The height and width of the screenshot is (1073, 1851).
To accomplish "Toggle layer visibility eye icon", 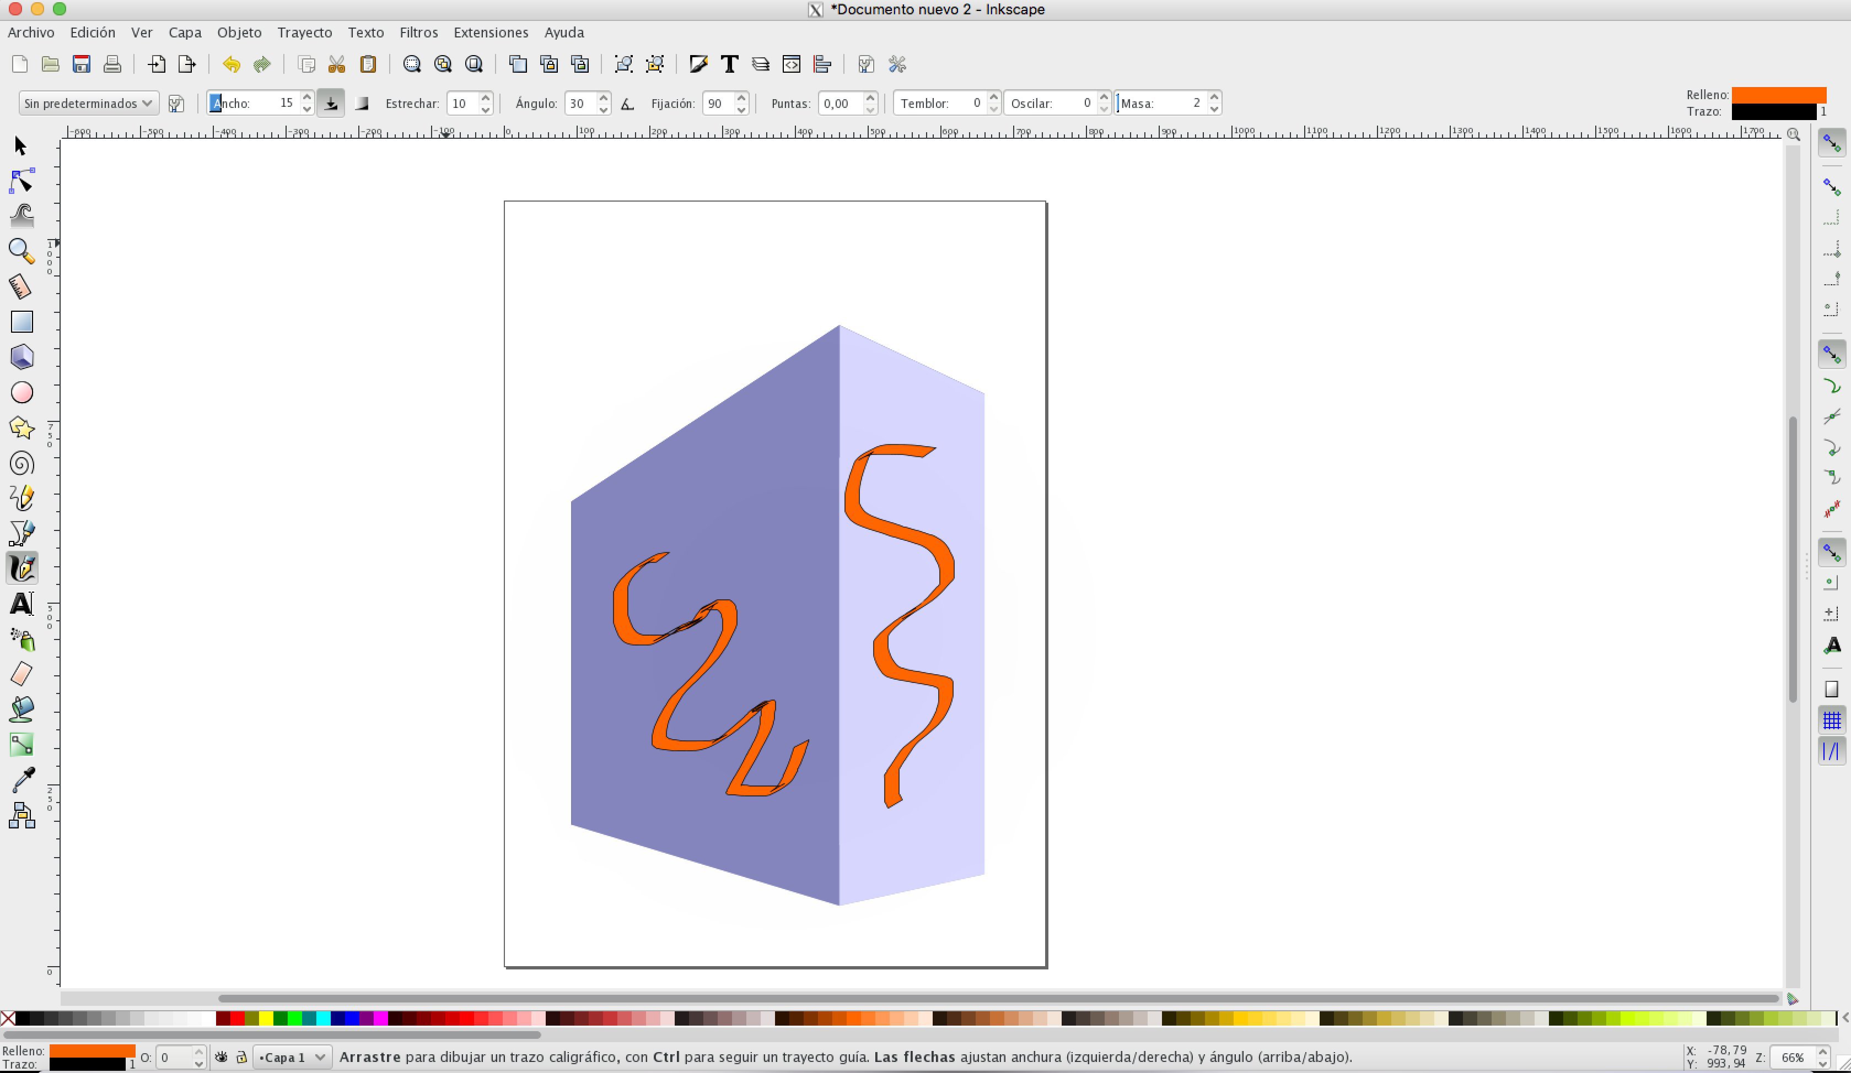I will pyautogui.click(x=221, y=1057).
